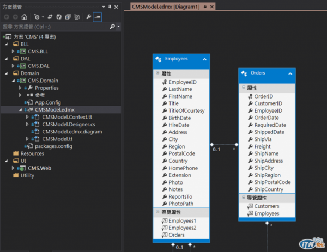Toggle auto-hide pin on Solution Explorer
Screen dimensions: 327x252
pyautogui.click(x=110, y=7)
